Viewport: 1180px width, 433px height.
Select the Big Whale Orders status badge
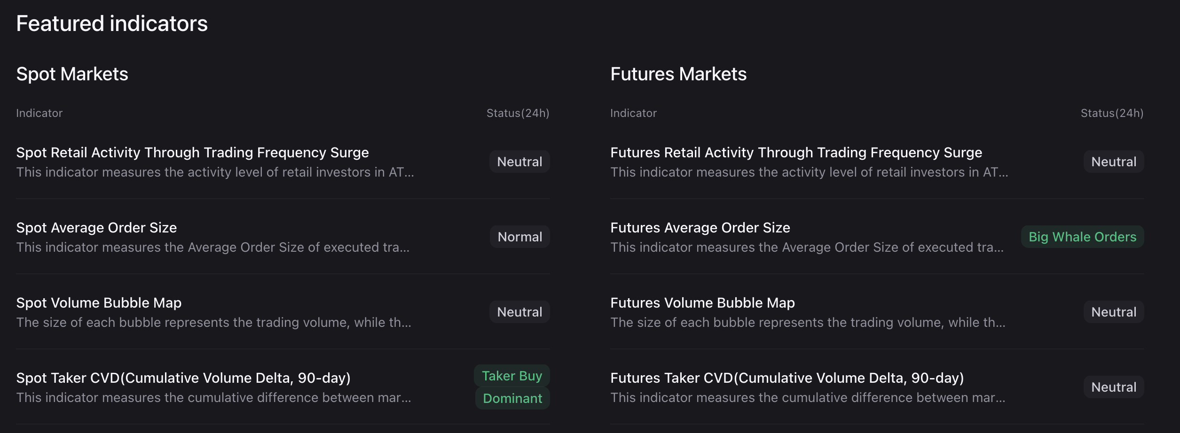point(1082,236)
